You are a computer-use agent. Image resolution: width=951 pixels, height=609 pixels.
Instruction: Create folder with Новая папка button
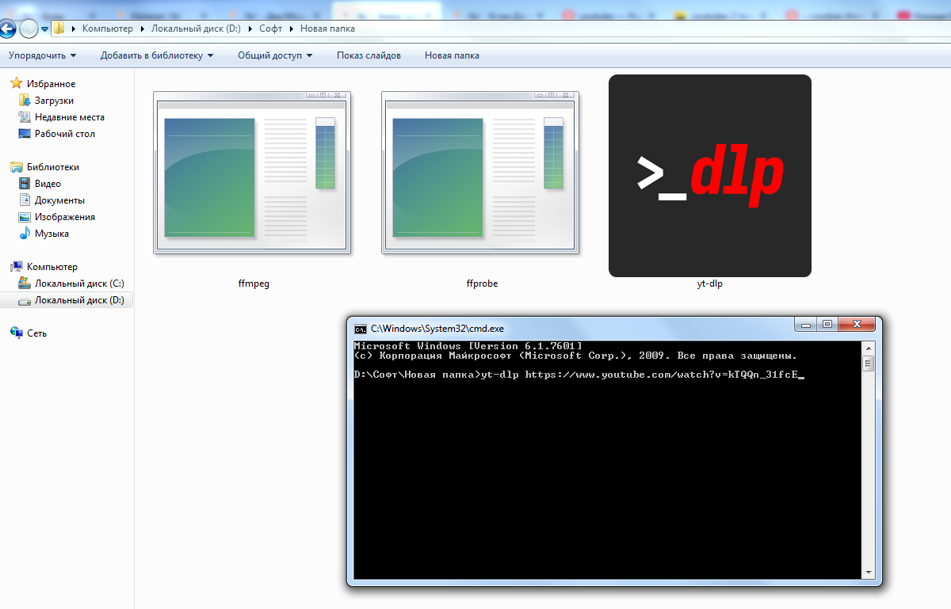452,55
